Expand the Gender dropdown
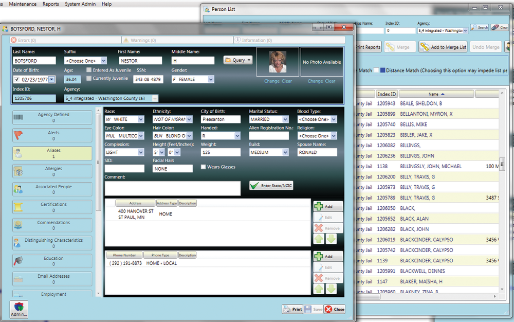 point(211,80)
